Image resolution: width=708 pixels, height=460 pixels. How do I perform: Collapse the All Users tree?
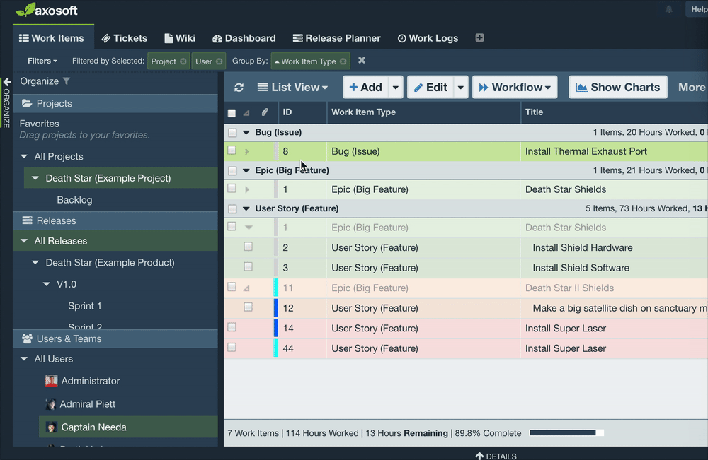coord(24,359)
